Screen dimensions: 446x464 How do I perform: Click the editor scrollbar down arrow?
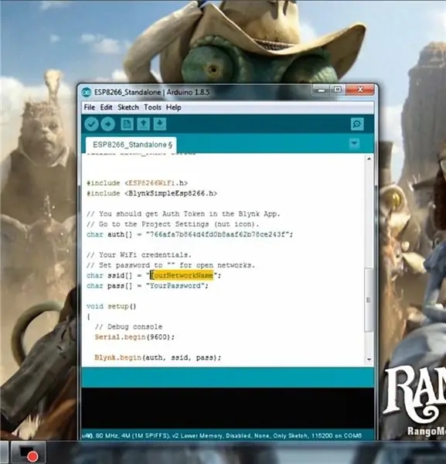click(369, 359)
